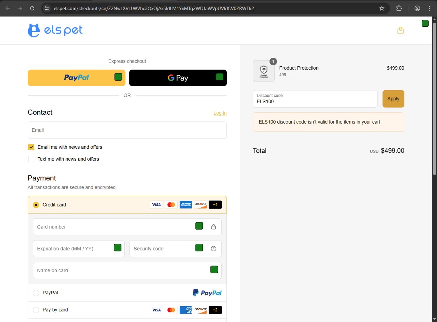
Task: Check out with Google Pay button
Action: 178,78
